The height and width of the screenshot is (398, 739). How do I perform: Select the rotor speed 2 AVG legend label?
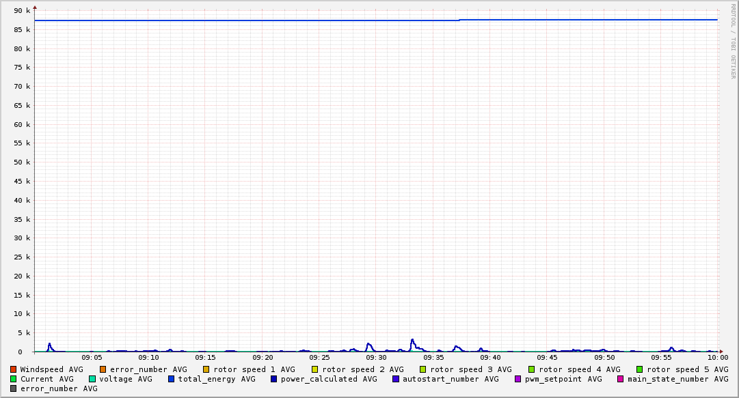click(362, 369)
